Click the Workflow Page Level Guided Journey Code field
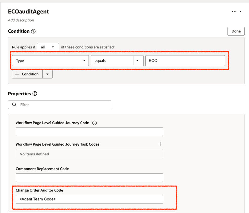This screenshot has height=213, width=249. 89,131
